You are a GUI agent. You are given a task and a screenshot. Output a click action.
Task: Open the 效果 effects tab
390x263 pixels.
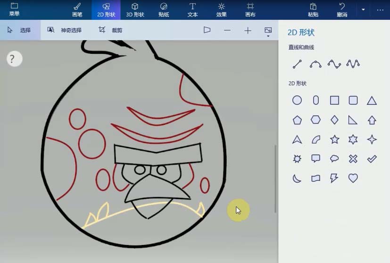221,10
